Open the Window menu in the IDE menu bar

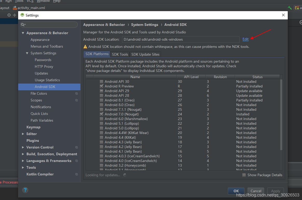[x=43, y=1]
